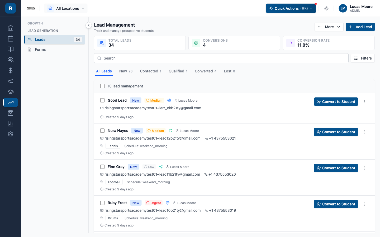Collapse the sidebar panel arrow
Image resolution: width=380 pixels, height=237 pixels.
[x=89, y=25]
